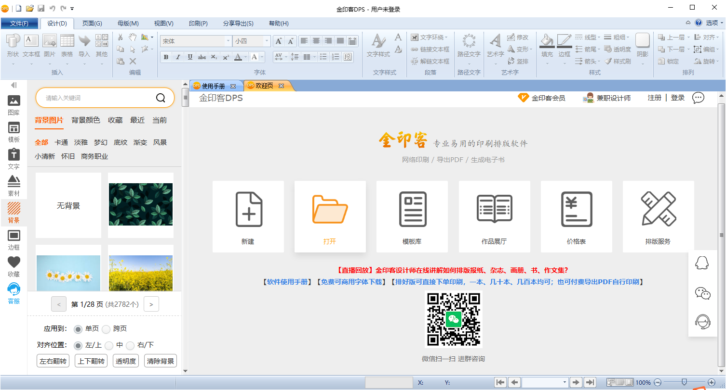Click the 登录 link
This screenshot has width=726, height=390.
point(677,97)
